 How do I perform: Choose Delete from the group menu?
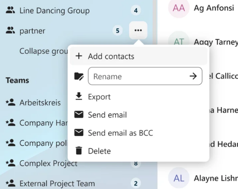tap(138, 151)
